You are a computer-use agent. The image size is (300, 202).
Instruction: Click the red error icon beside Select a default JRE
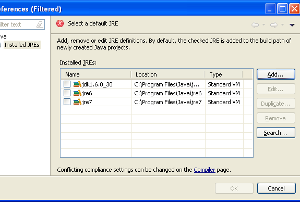point(60,23)
